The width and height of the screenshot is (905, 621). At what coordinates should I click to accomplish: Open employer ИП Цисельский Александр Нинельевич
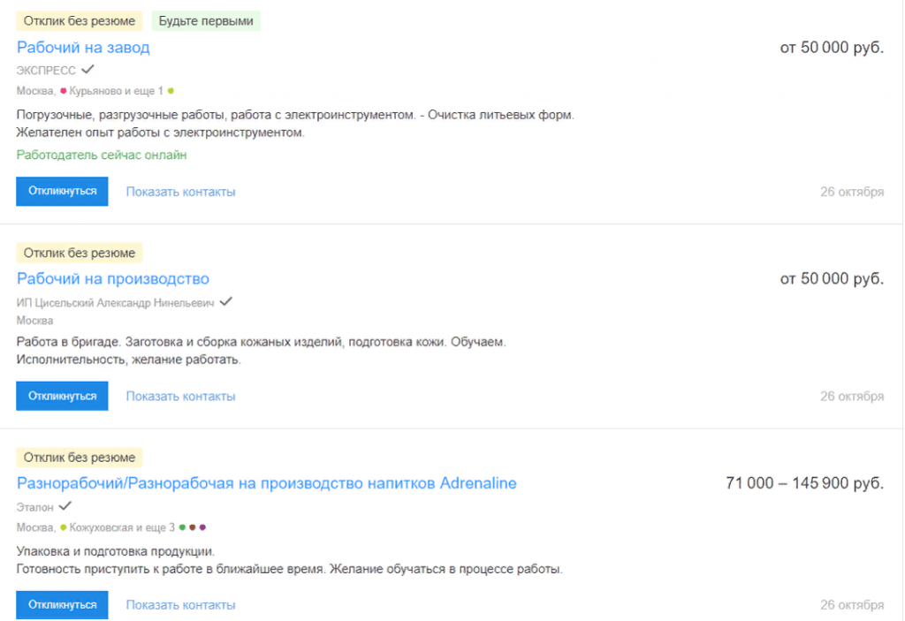click(116, 302)
